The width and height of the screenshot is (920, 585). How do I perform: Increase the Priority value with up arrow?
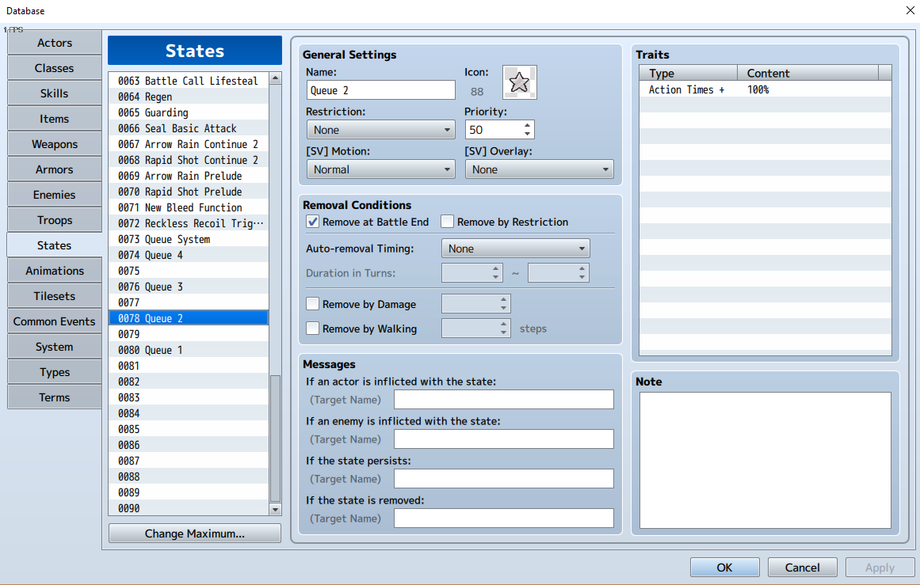(x=527, y=125)
